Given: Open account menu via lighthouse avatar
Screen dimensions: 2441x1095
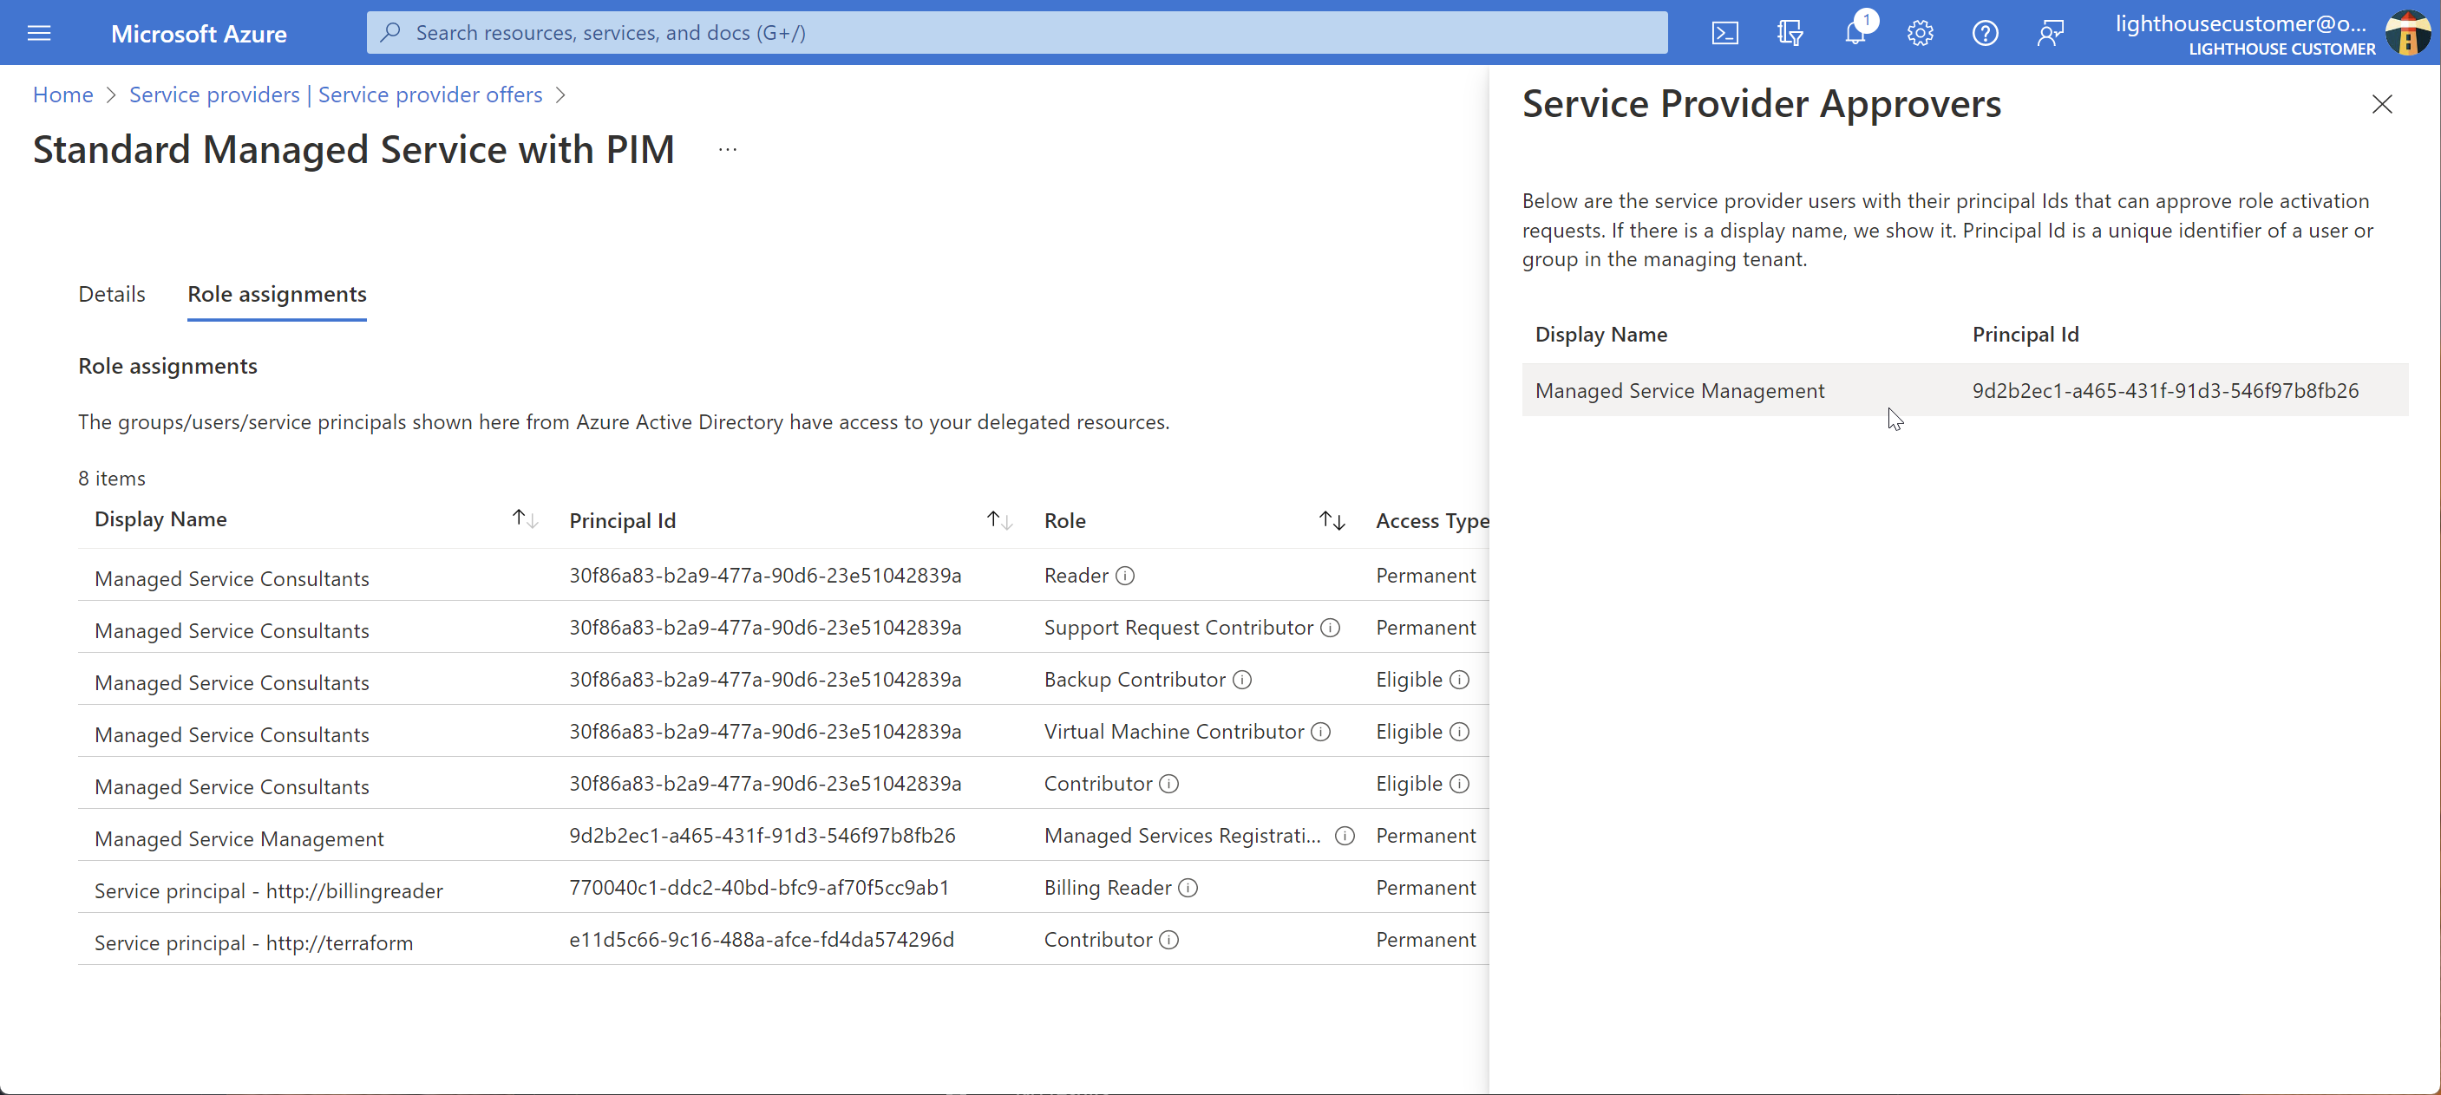Looking at the screenshot, I should [2410, 32].
